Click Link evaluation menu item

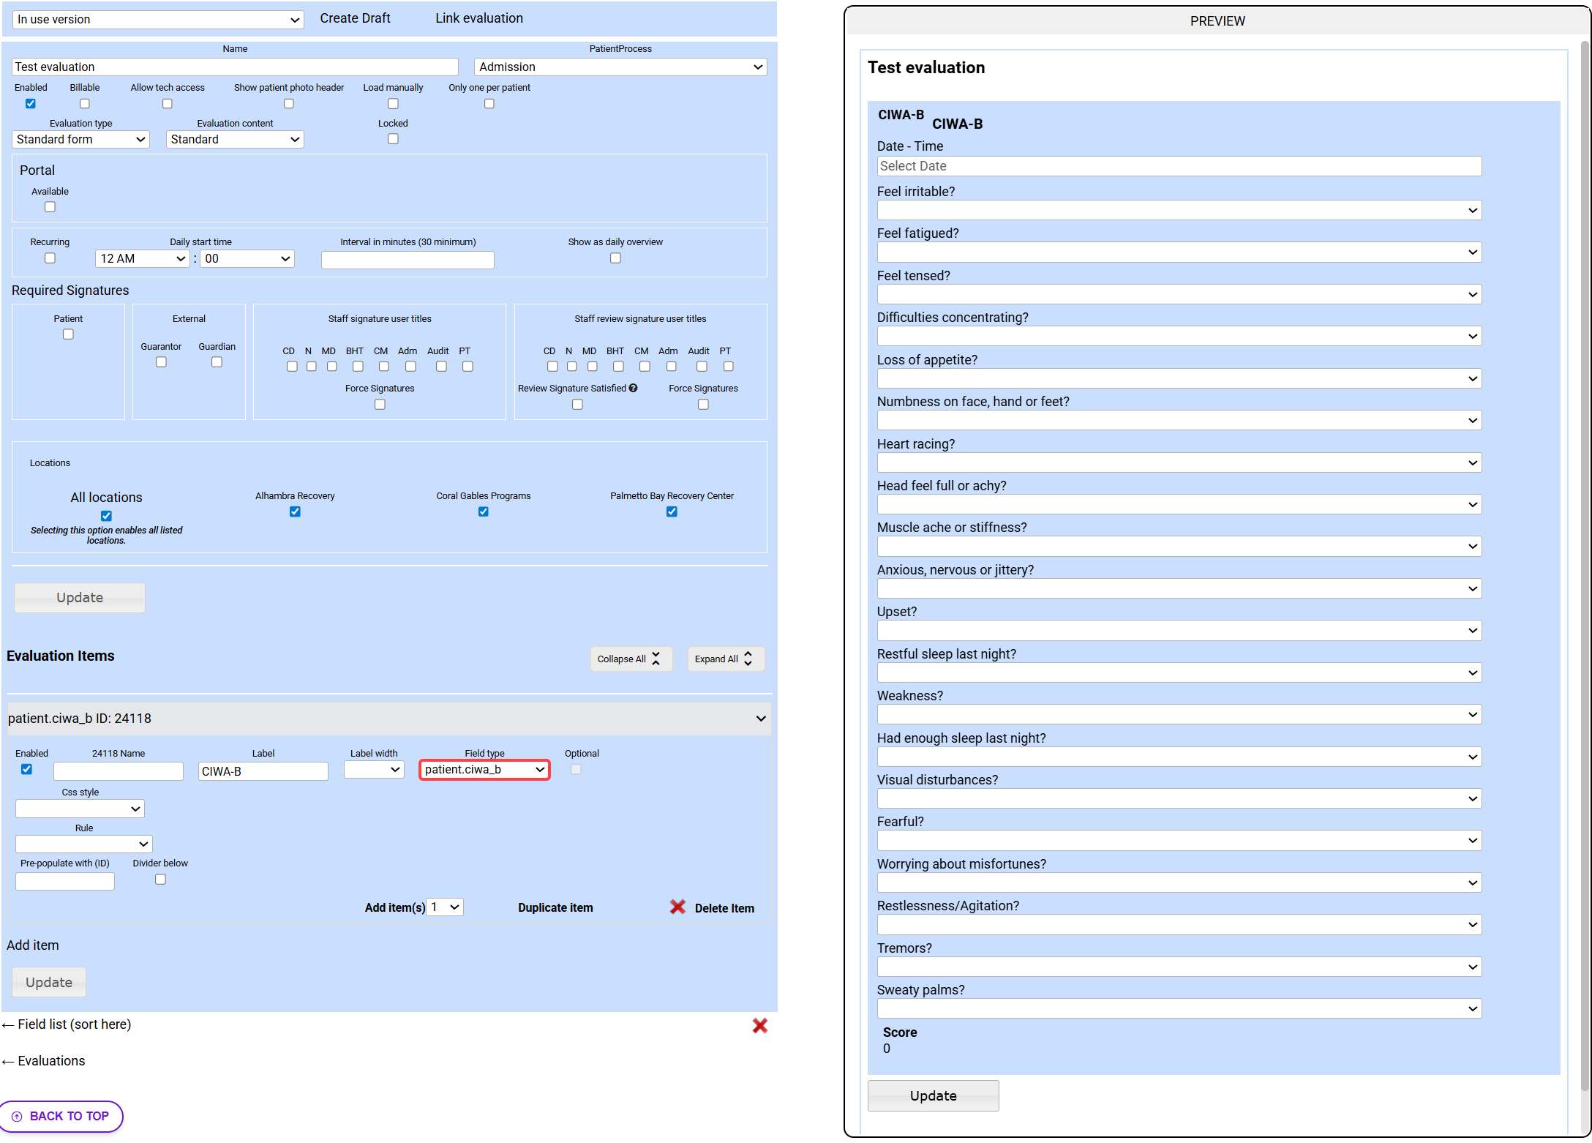[479, 18]
